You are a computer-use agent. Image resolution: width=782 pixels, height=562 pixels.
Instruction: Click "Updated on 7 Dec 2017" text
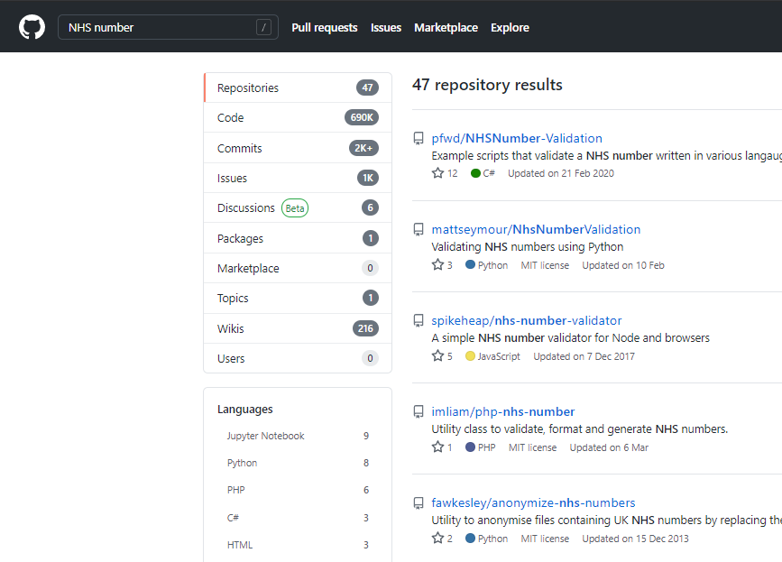coord(584,356)
